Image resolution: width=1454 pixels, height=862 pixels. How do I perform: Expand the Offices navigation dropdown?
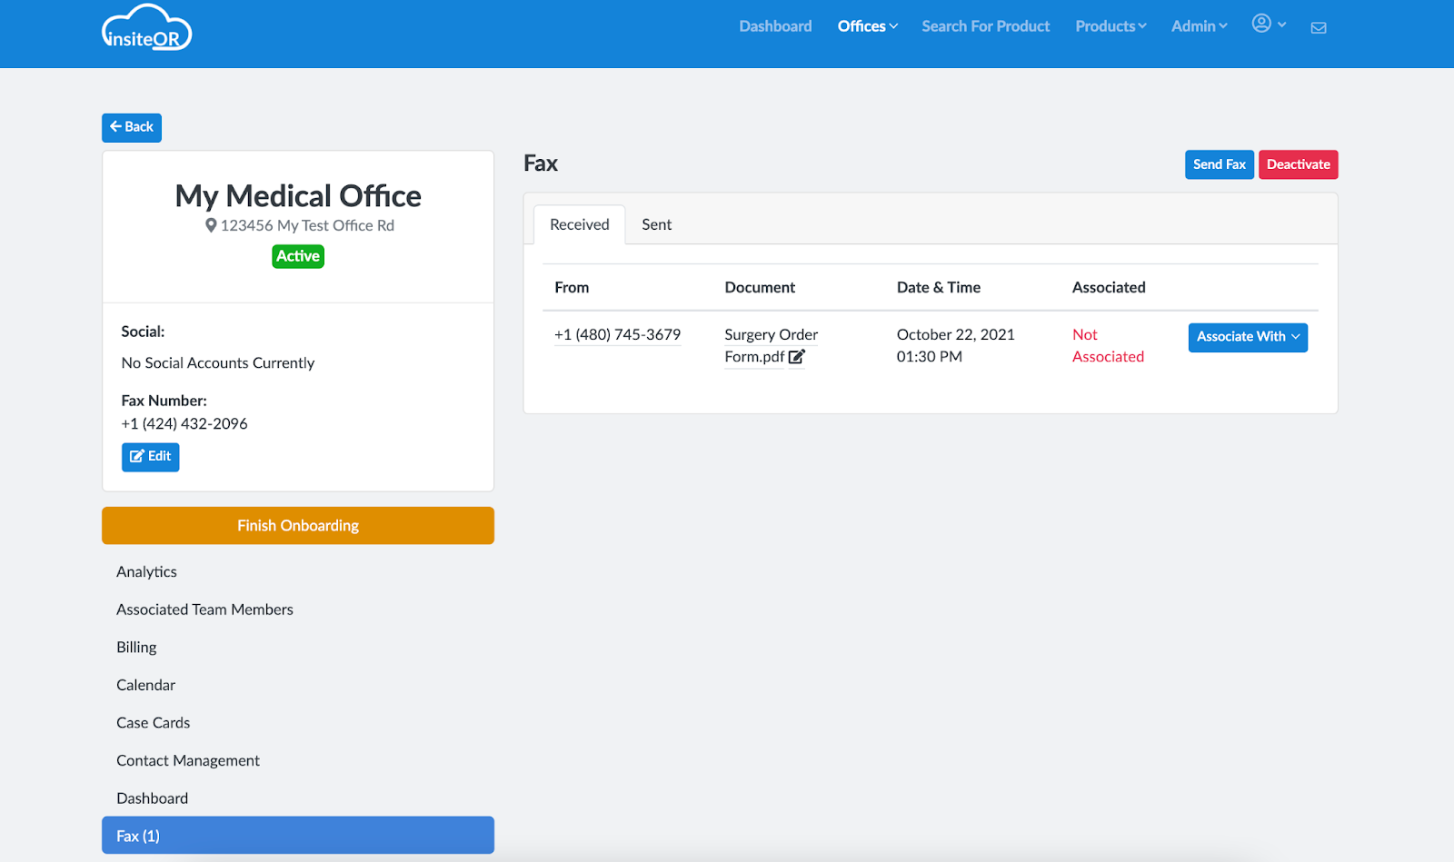click(x=868, y=26)
